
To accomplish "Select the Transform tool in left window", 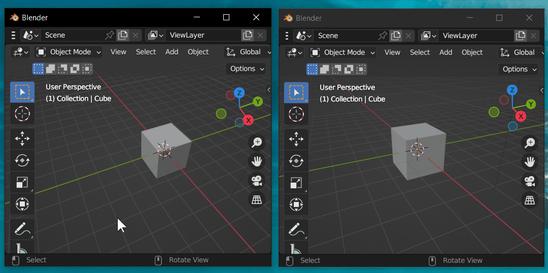I will [22, 204].
